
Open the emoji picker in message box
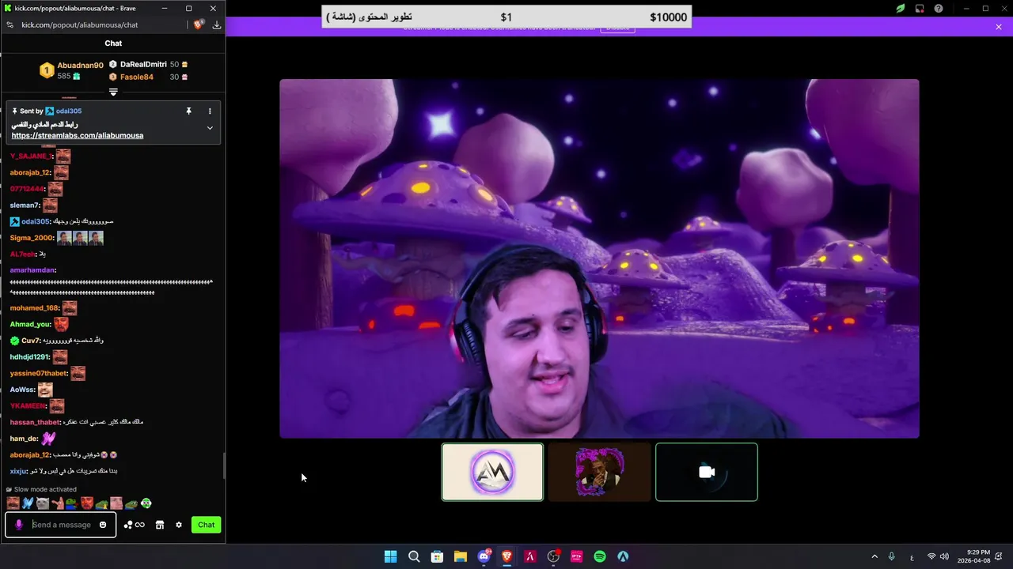[x=103, y=525]
